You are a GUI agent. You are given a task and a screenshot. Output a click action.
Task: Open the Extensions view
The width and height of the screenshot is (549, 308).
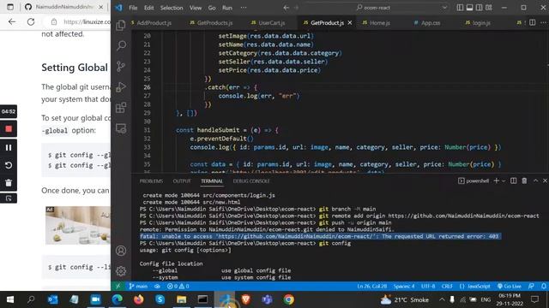(x=121, y=108)
